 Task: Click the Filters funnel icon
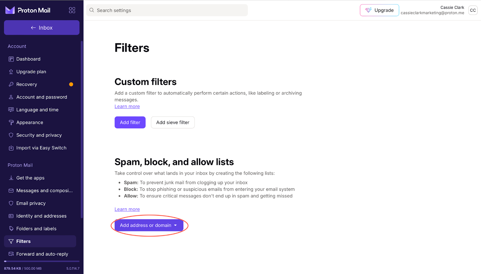point(11,241)
